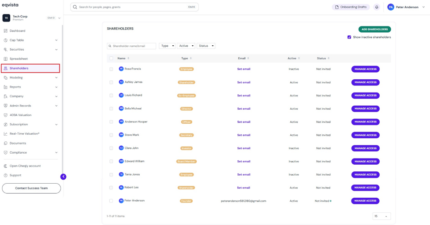Click the Support help icon
This screenshot has width=430, height=225.
coord(5,175)
